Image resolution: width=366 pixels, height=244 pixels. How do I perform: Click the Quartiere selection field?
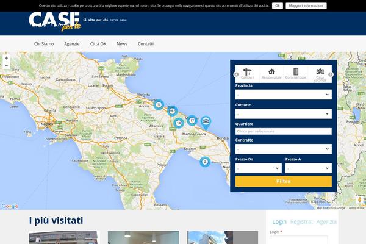(x=284, y=131)
